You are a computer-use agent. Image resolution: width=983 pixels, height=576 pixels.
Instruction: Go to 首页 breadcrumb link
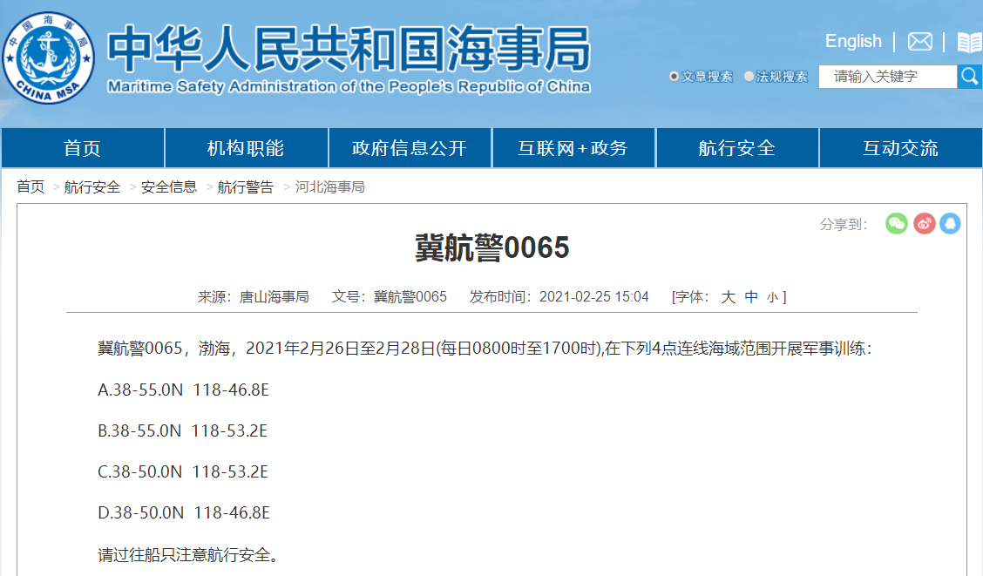point(31,186)
